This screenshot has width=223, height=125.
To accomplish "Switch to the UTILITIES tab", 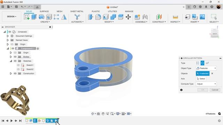I will [112, 11].
